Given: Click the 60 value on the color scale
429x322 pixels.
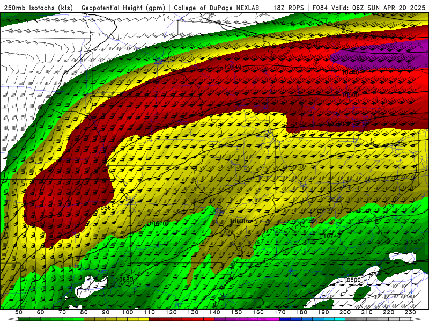Looking at the screenshot, I should click(40, 312).
